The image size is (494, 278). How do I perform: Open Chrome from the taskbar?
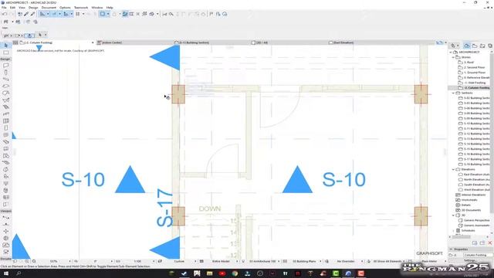[x=235, y=273]
